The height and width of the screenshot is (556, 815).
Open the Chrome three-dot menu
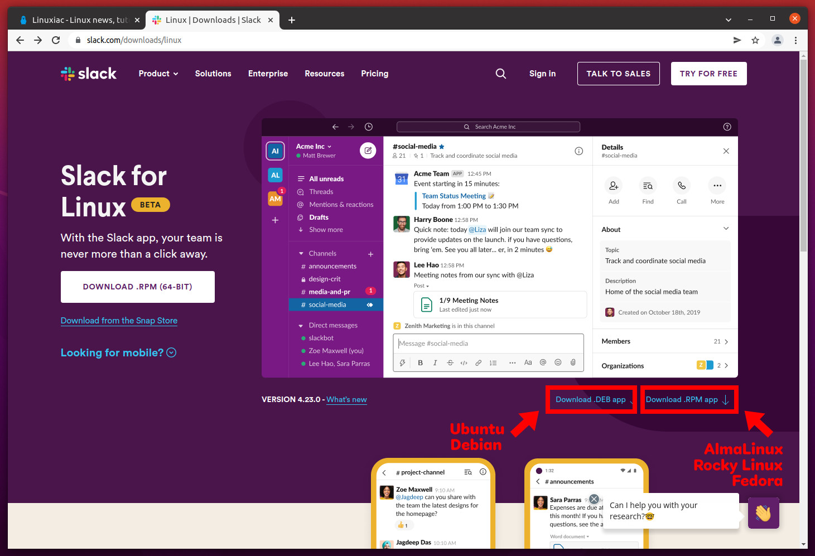(795, 40)
